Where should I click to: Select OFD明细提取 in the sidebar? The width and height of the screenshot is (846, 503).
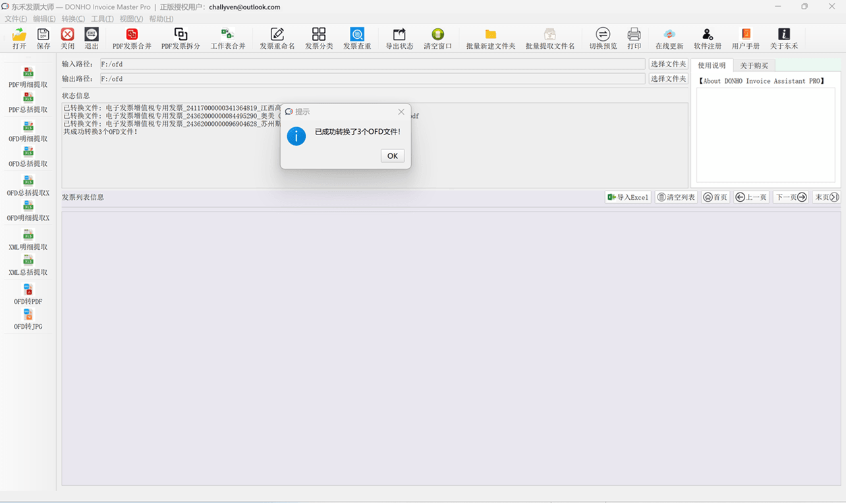point(28,132)
